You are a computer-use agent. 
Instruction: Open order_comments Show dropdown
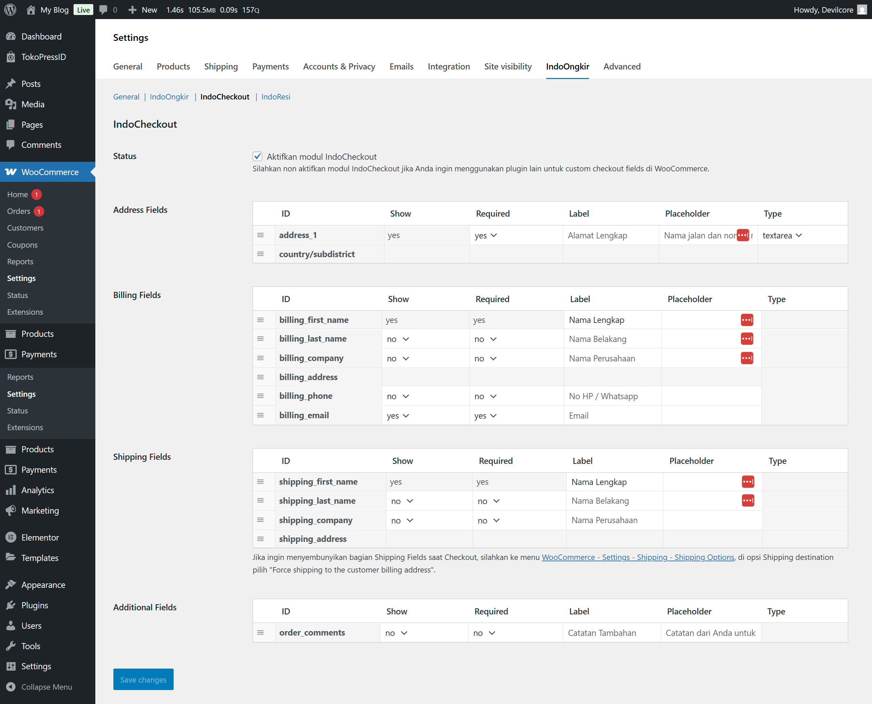coord(396,633)
